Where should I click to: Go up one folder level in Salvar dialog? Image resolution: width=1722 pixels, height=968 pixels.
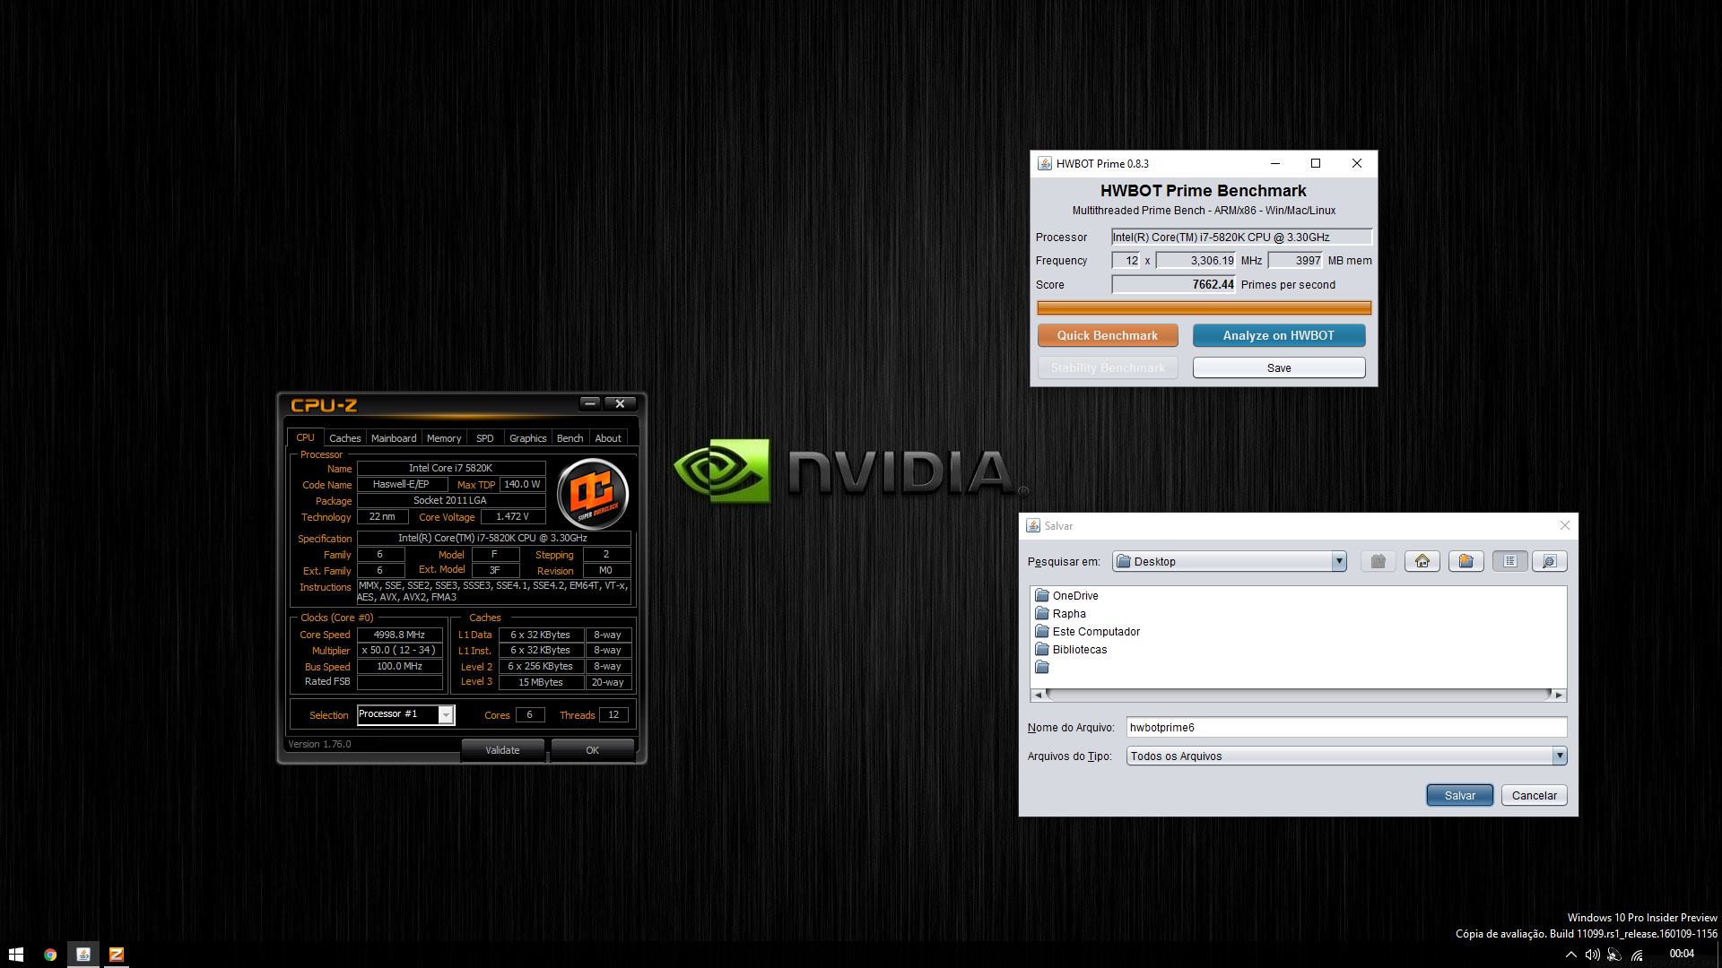pos(1378,561)
